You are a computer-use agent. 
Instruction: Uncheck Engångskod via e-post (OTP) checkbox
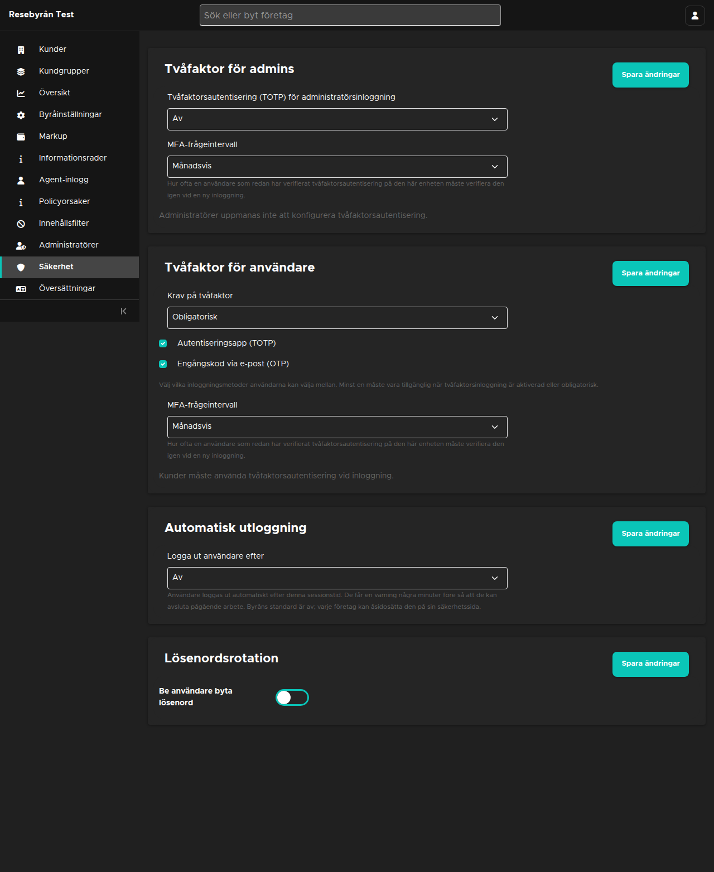163,364
